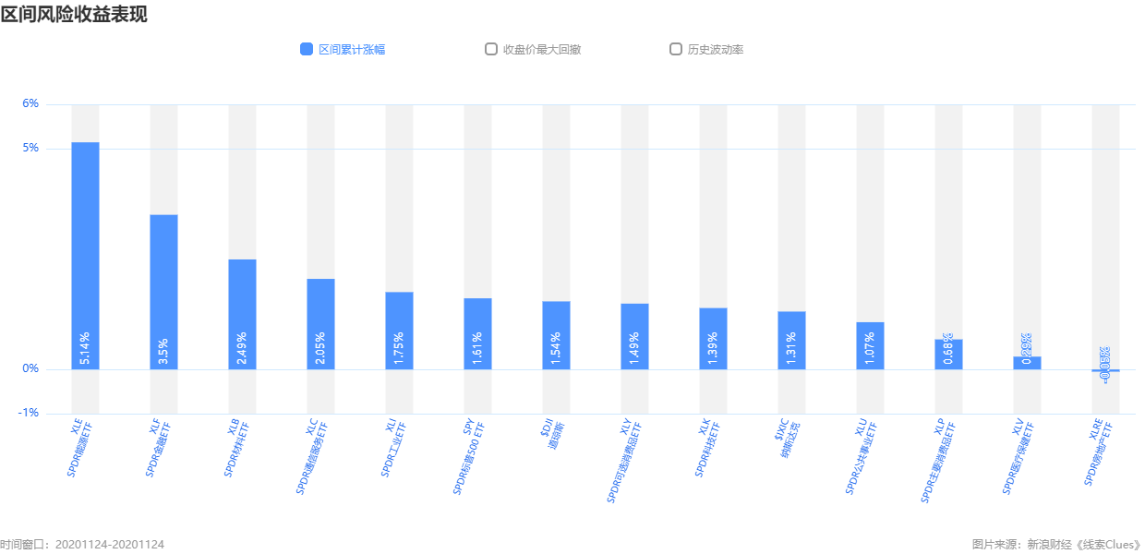The image size is (1145, 554).
Task: Select the SPY bar labeled 1.61%
Action: pos(478,333)
